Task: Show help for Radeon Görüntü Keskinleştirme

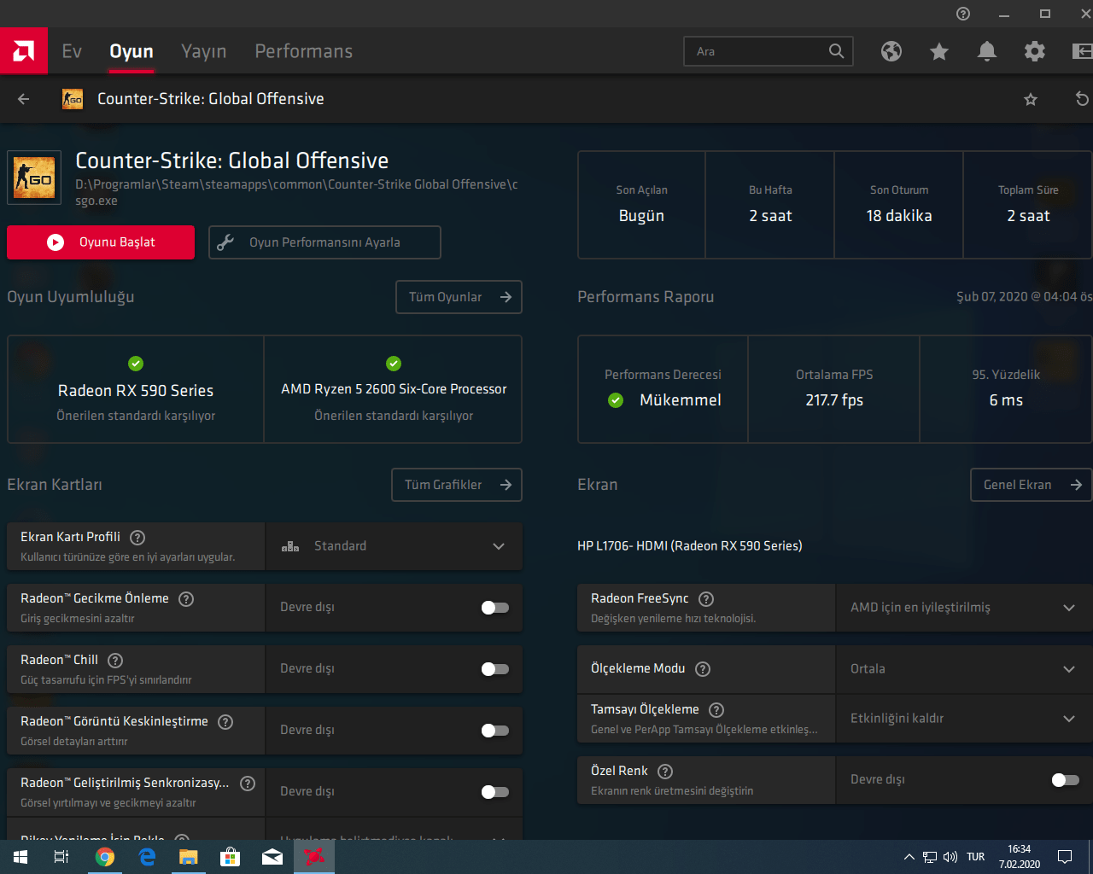Action: click(225, 722)
